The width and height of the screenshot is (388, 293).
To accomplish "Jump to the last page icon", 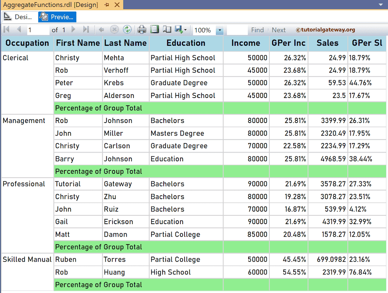I will pos(86,30).
